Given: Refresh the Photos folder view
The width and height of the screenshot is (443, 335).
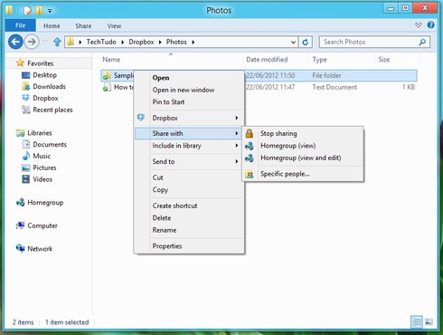Looking at the screenshot, I should (x=306, y=42).
